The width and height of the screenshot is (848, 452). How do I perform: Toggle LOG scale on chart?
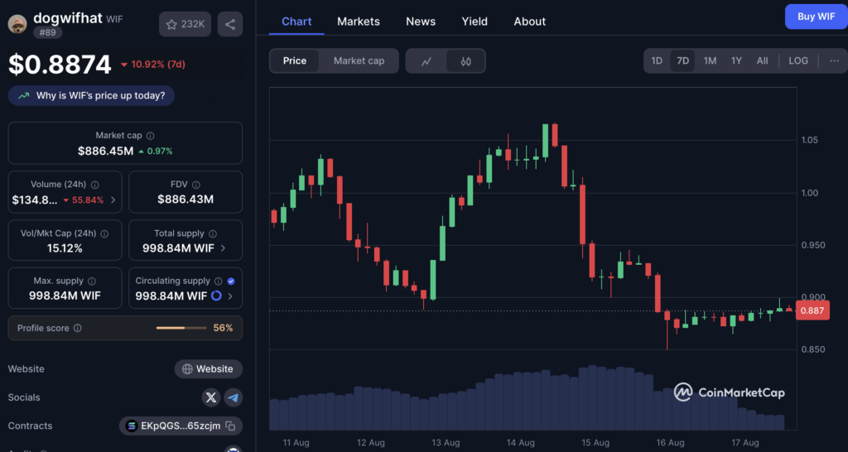798,61
